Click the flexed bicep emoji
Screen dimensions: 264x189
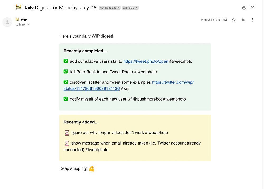click(92, 169)
